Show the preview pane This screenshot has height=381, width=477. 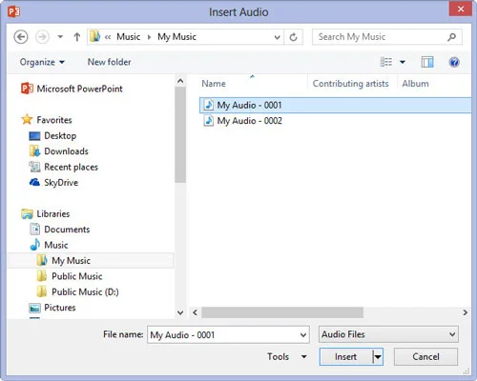click(x=427, y=62)
